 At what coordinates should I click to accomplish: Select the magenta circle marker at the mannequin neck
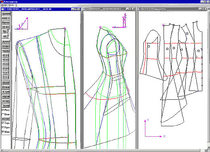point(100,27)
